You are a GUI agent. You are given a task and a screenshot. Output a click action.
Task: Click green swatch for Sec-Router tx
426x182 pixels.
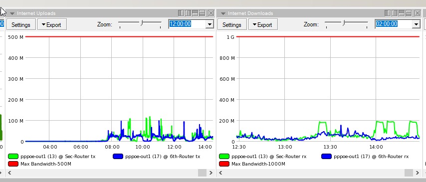pos(13,157)
